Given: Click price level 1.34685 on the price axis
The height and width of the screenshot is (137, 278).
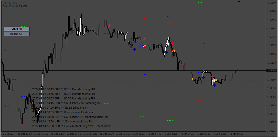Looking at the screenshot, I should click(271, 122).
